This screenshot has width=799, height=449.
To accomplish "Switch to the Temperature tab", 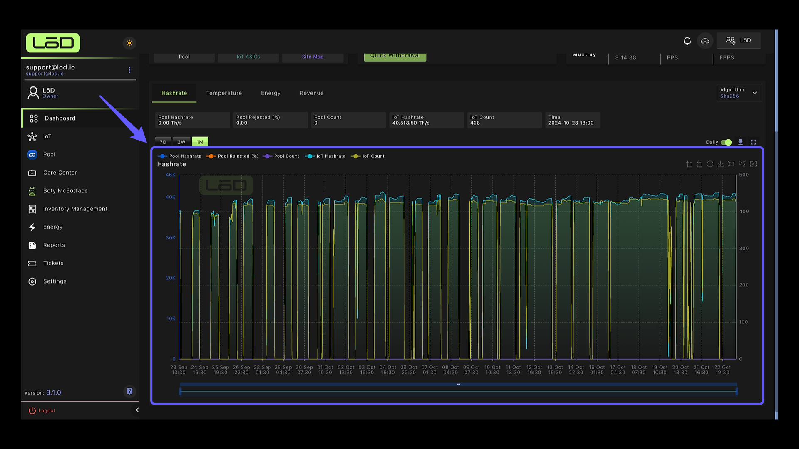I will [x=224, y=93].
